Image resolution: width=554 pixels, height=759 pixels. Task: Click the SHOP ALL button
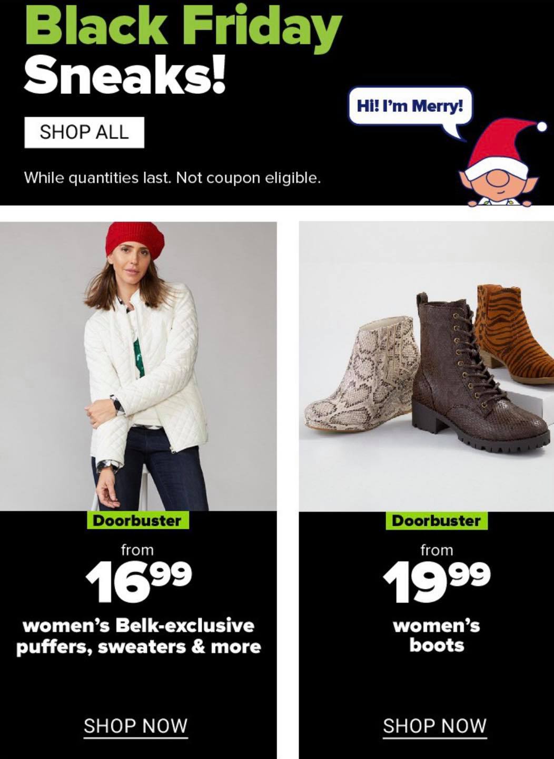pos(84,132)
